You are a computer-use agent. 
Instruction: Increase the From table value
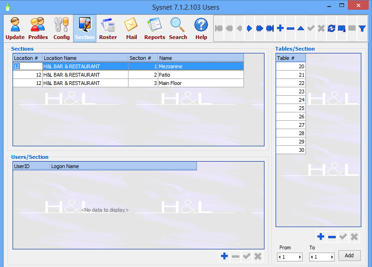300,257
